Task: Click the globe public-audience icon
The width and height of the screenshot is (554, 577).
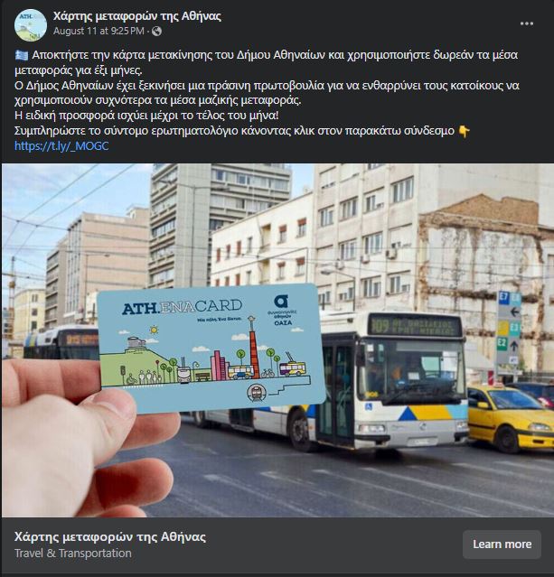Action: click(156, 32)
